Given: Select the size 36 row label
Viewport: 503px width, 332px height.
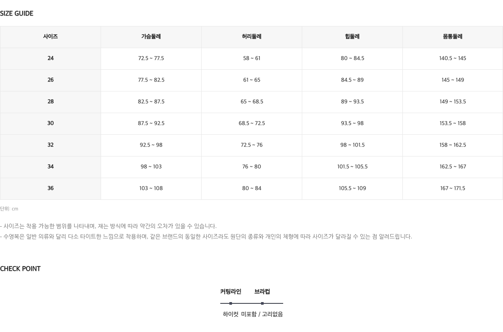Looking at the screenshot, I should (50, 188).
